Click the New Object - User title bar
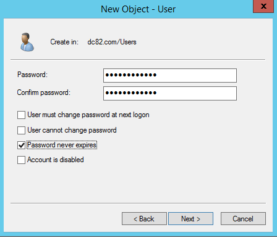Viewport: 277px width, 238px height. 138,9
